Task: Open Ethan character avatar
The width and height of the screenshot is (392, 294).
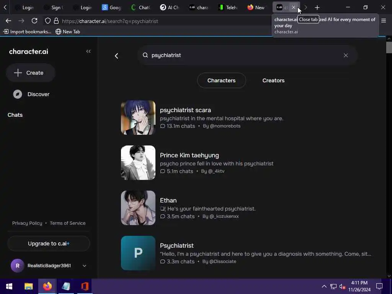Action: pyautogui.click(x=138, y=208)
